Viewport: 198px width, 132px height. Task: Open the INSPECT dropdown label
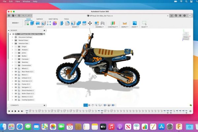125,27
